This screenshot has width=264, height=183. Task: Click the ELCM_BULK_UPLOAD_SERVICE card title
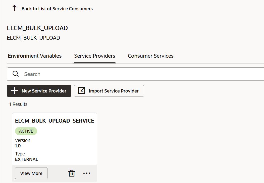click(x=54, y=120)
